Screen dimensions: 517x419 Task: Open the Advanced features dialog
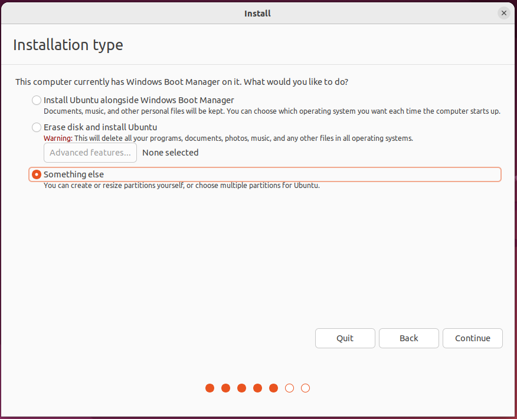tap(90, 153)
